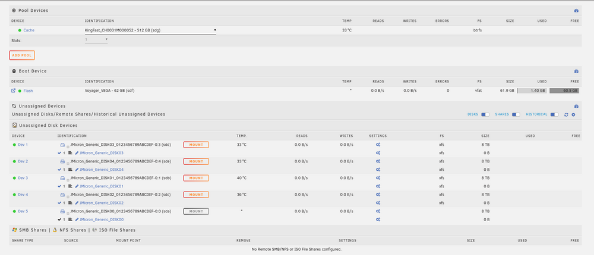The width and height of the screenshot is (594, 255).
Task: Open the Dev 1 link
Action: pos(23,145)
